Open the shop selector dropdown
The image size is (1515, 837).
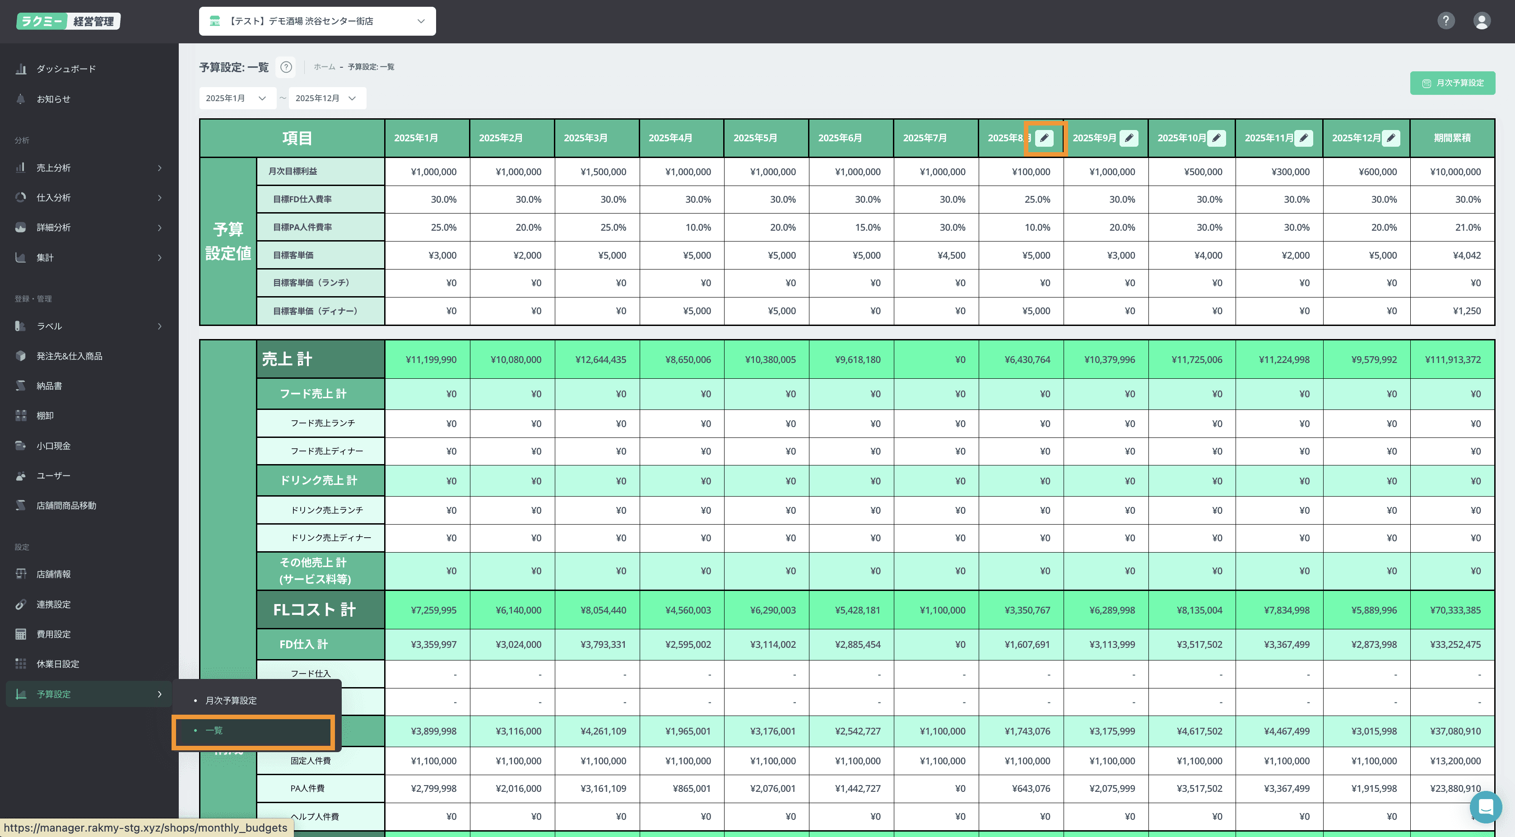pos(317,21)
